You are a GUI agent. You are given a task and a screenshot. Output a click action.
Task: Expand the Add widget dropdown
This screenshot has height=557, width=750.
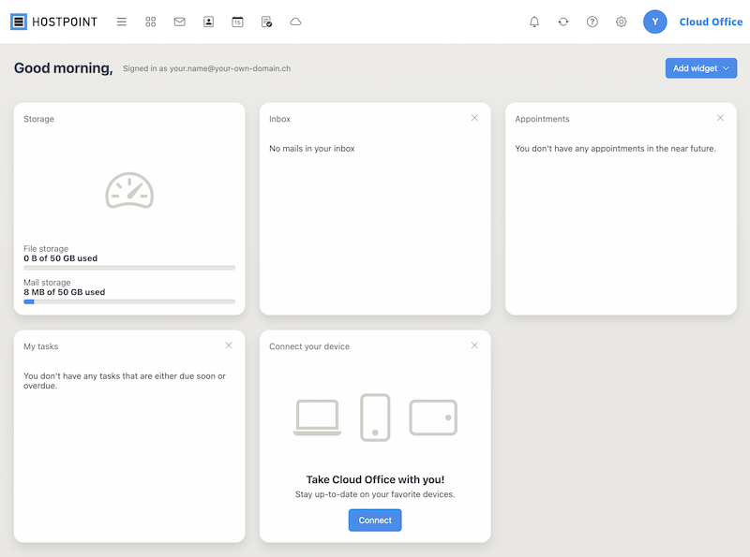click(700, 68)
